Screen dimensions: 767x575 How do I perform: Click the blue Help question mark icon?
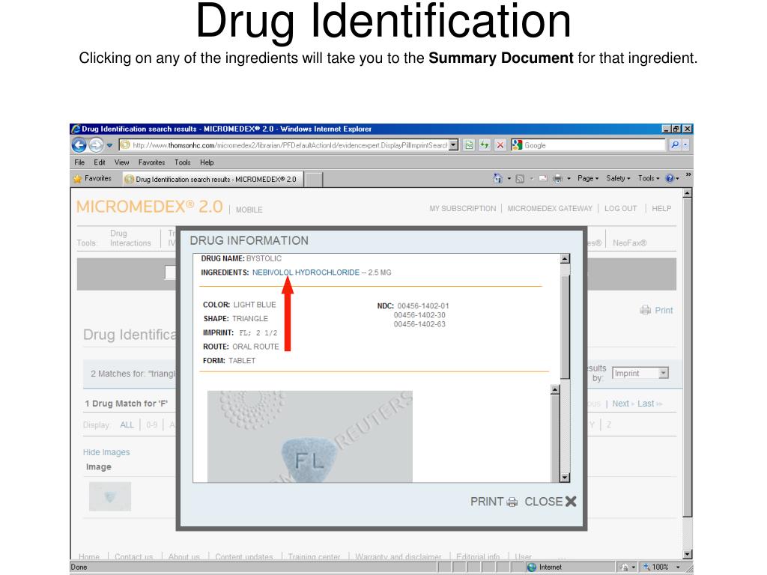pyautogui.click(x=670, y=178)
